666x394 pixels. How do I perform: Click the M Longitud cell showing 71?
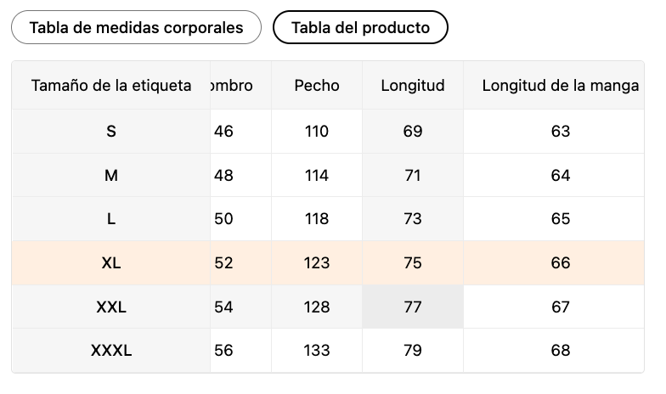(413, 175)
